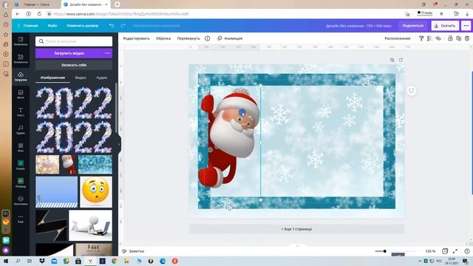
Task: Click the Record yourself button
Action: [74, 65]
